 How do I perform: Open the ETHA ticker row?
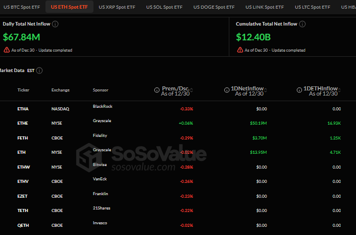(x=23, y=109)
